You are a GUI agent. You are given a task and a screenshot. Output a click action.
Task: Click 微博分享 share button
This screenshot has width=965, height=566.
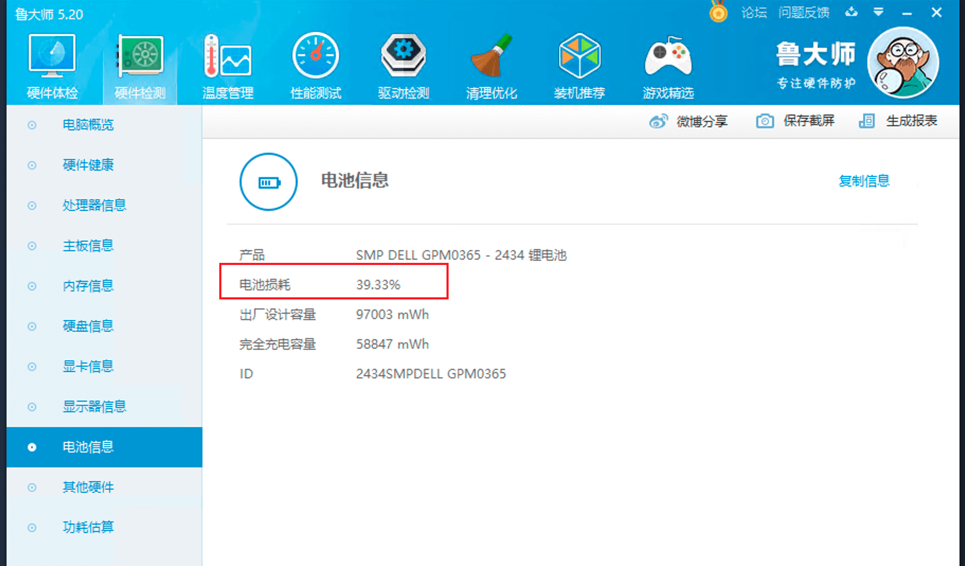(x=689, y=121)
